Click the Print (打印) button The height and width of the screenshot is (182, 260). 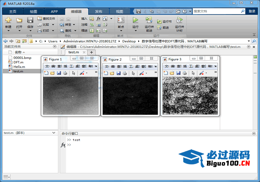[43, 31]
